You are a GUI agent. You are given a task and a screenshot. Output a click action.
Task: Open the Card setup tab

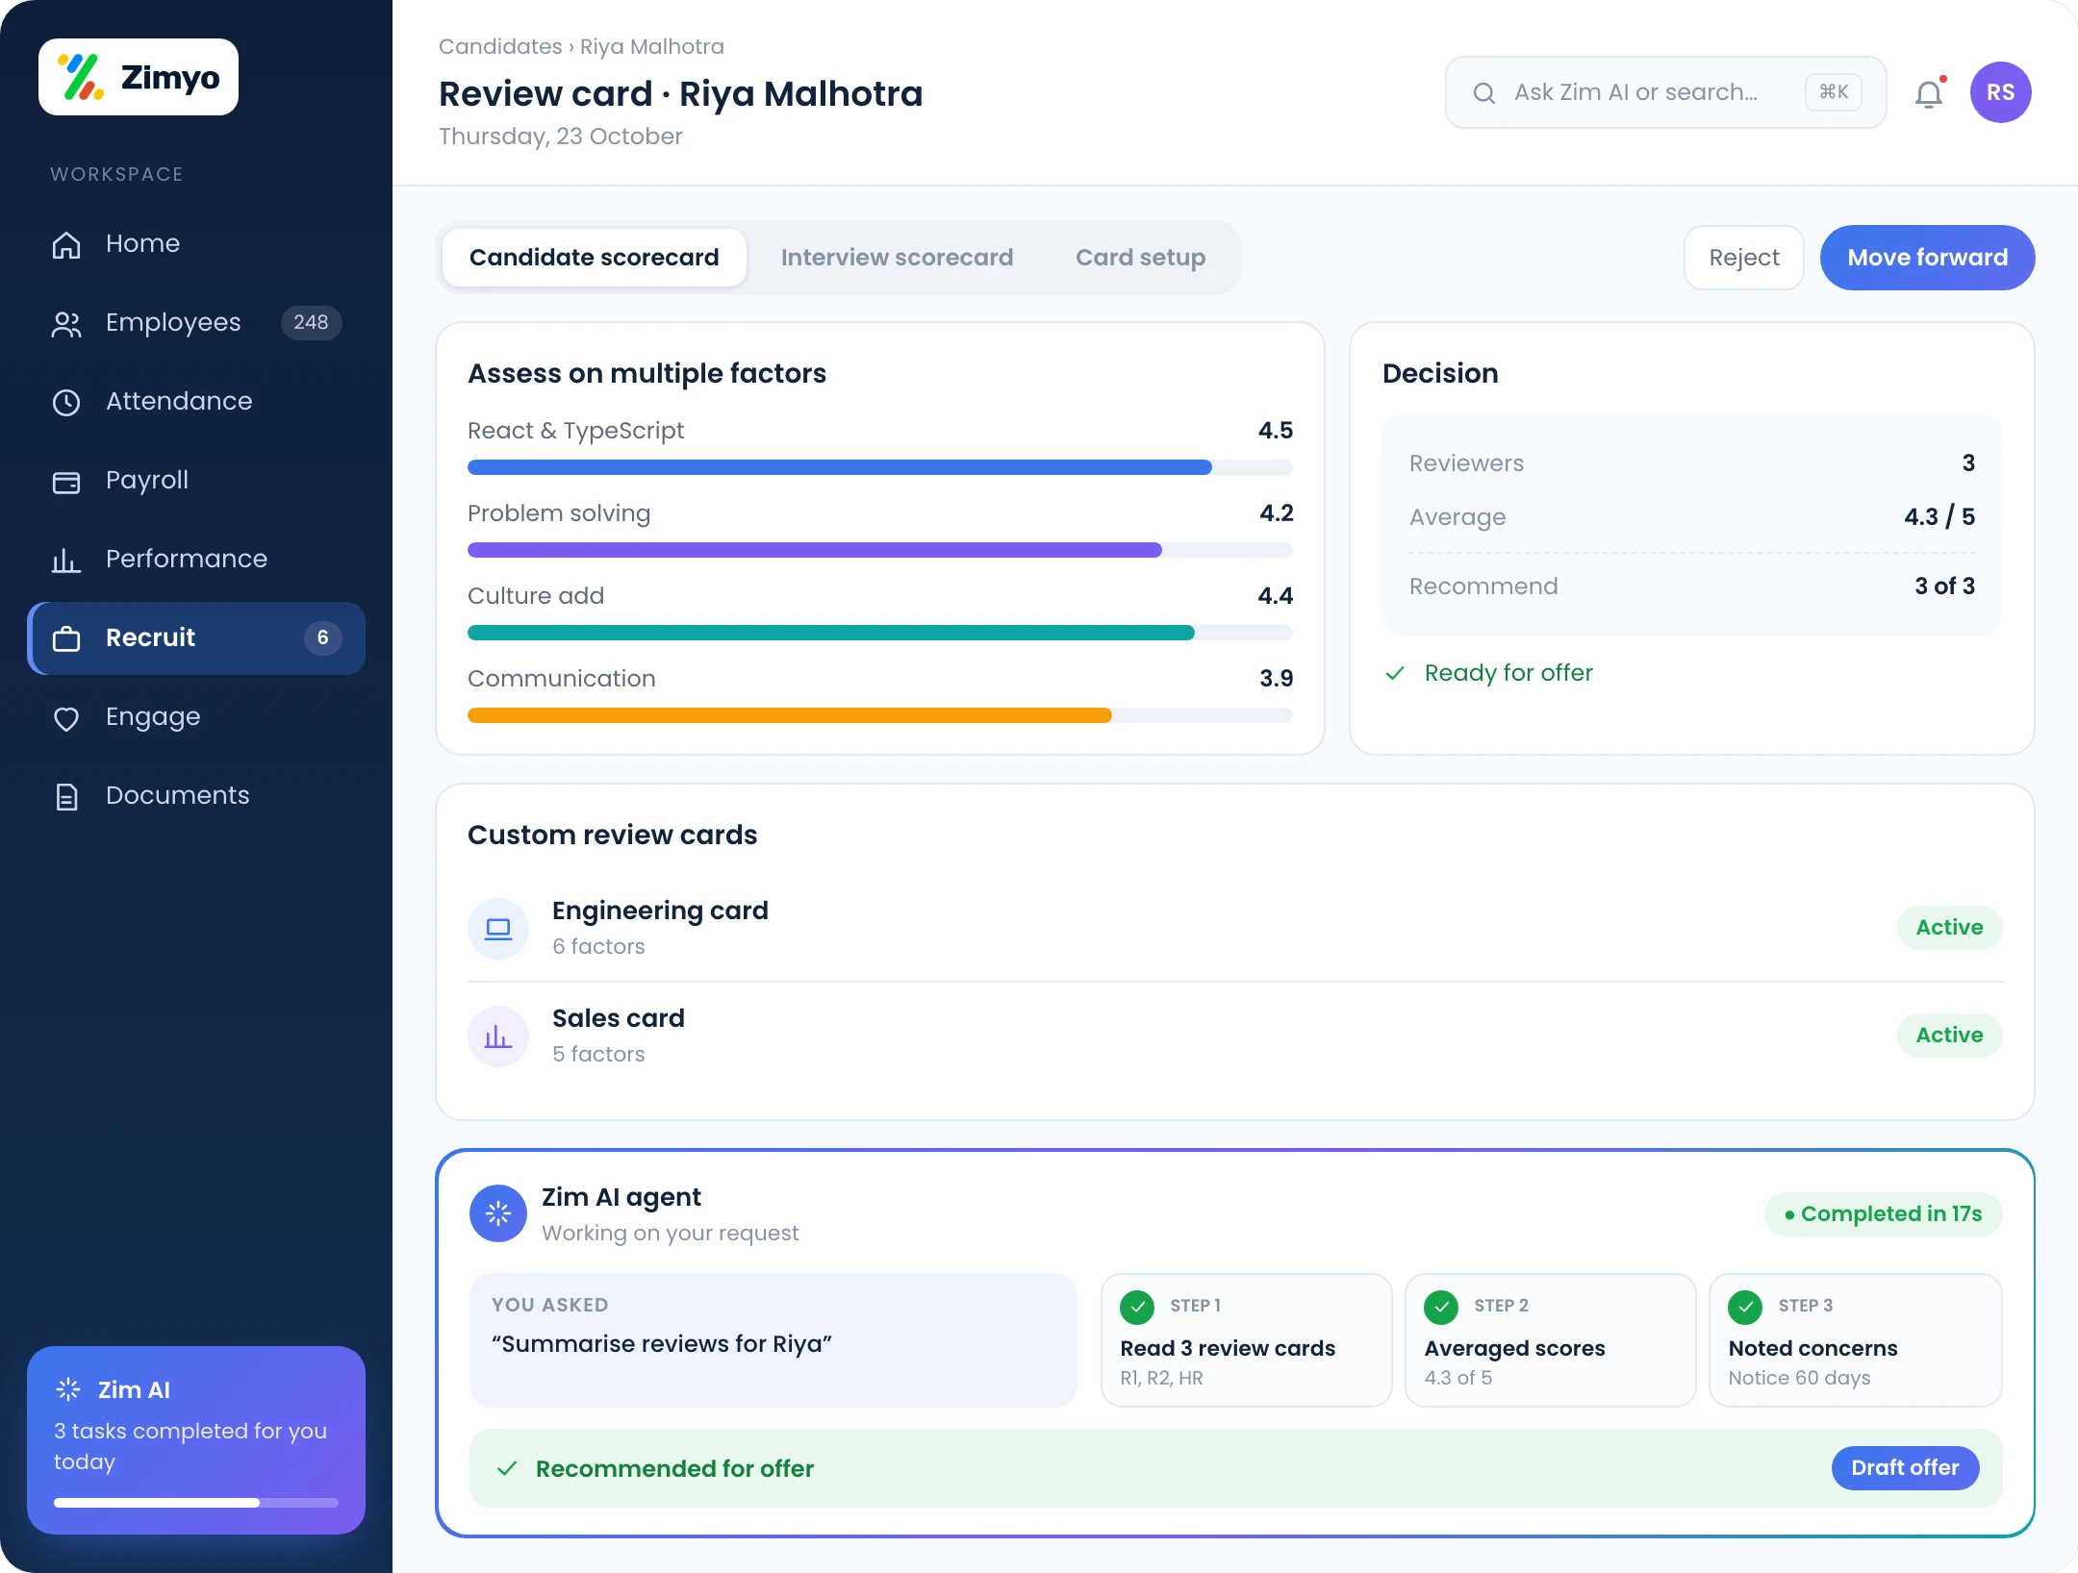tap(1140, 258)
